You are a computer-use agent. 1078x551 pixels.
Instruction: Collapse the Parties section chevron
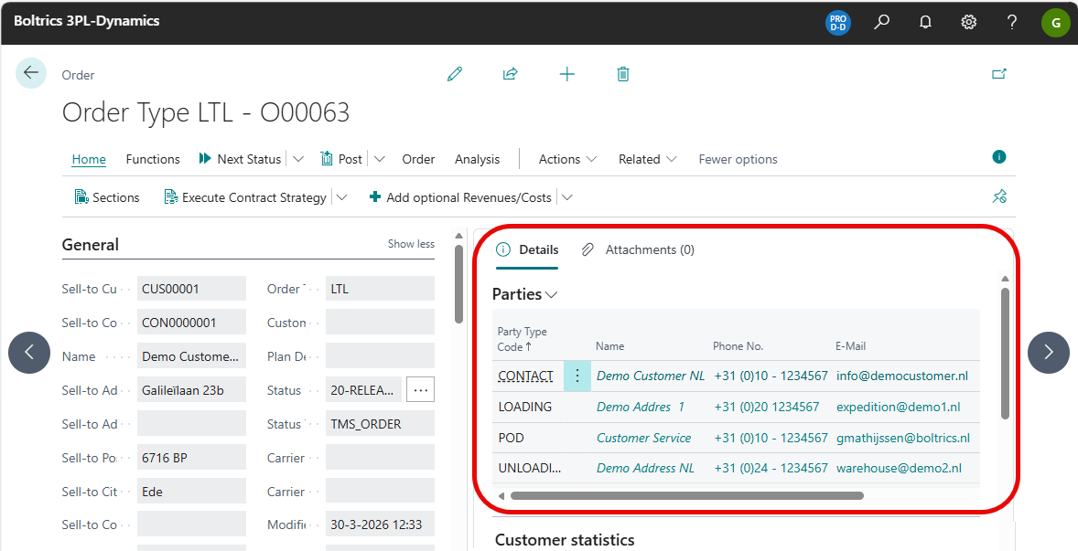551,295
